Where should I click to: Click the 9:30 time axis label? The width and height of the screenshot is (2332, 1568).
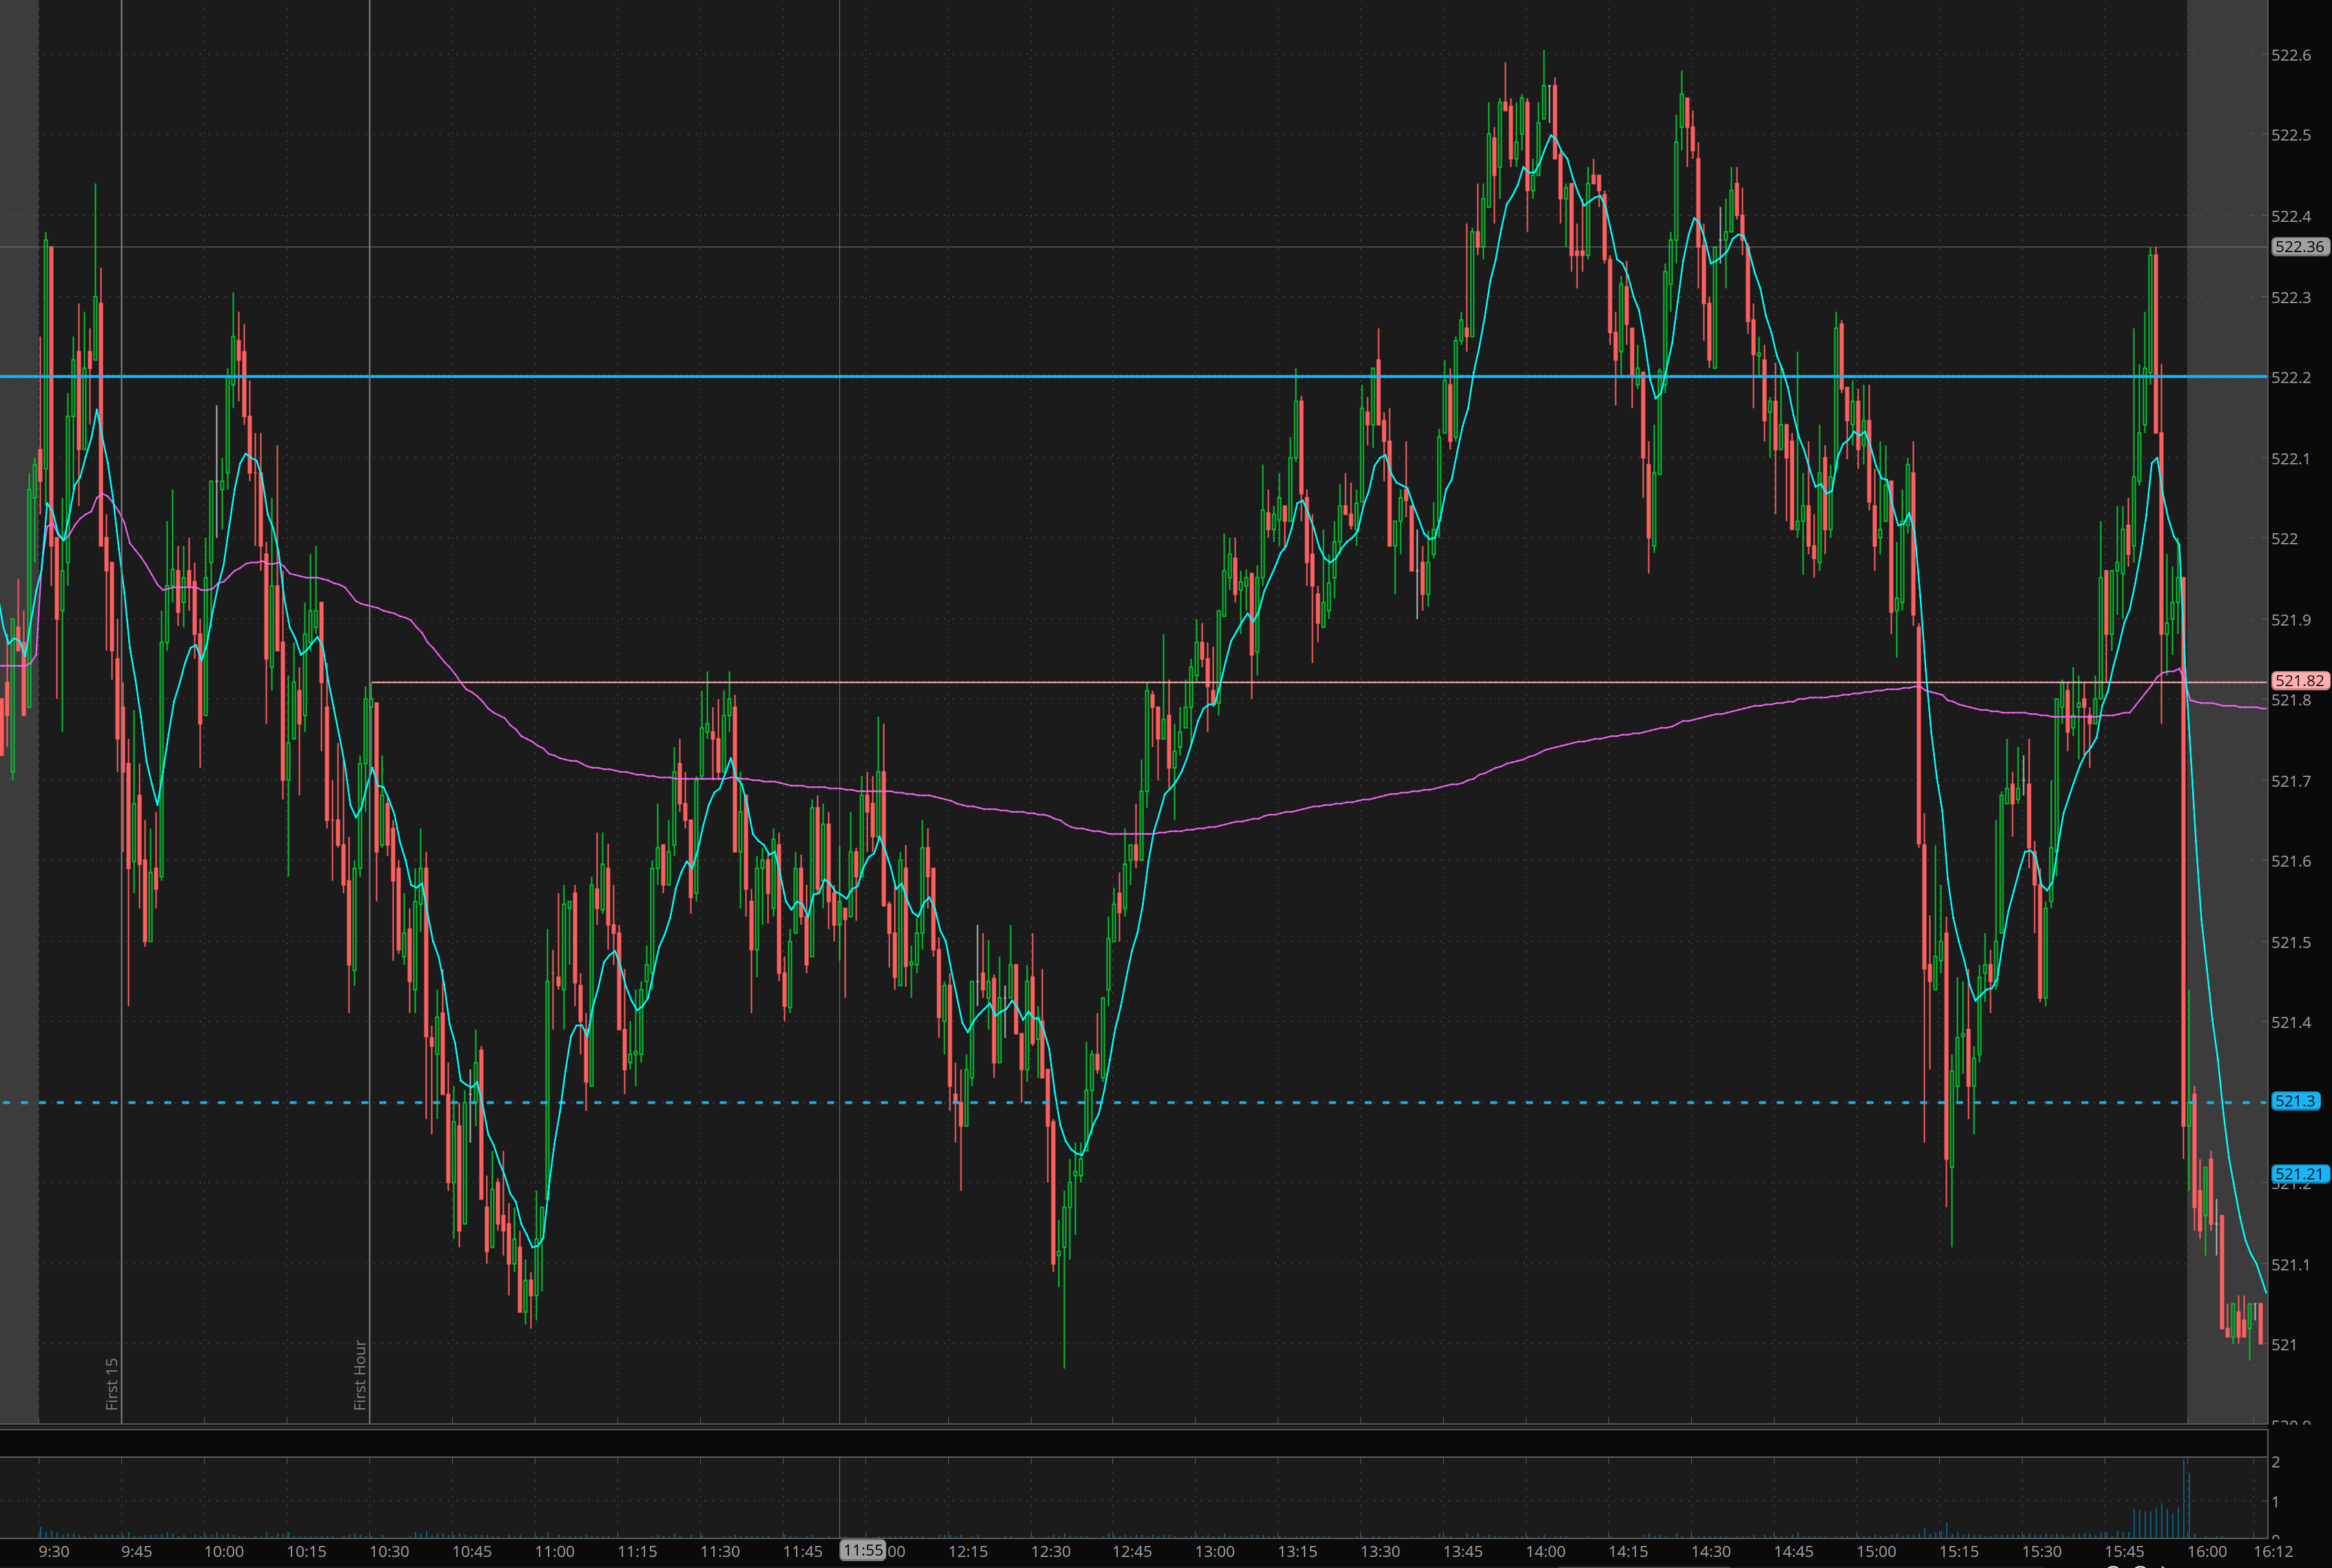54,1551
